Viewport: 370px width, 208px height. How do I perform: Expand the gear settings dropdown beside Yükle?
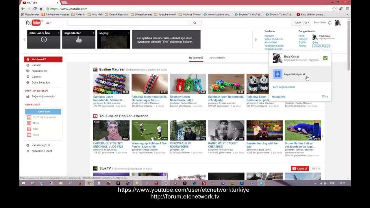tap(307, 23)
